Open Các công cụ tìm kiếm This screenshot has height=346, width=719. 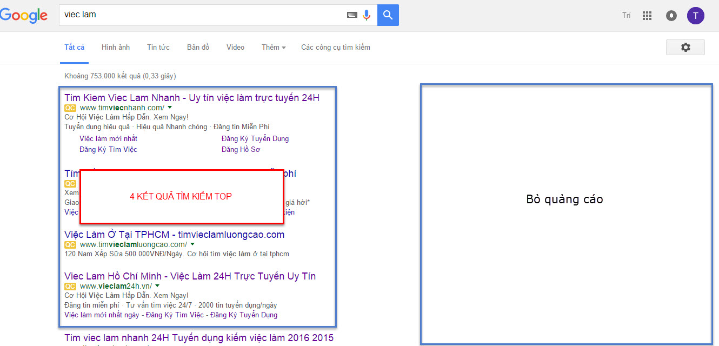point(335,47)
